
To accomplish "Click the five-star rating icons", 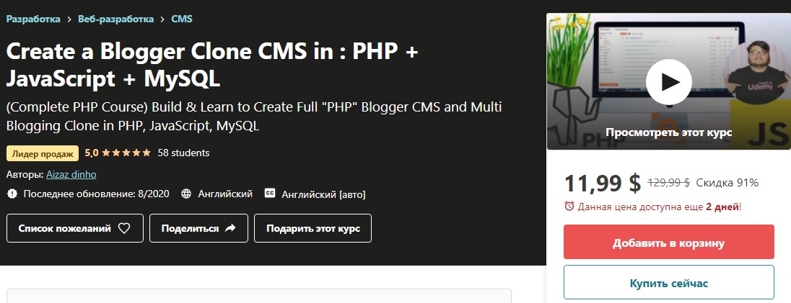I will coord(126,153).
